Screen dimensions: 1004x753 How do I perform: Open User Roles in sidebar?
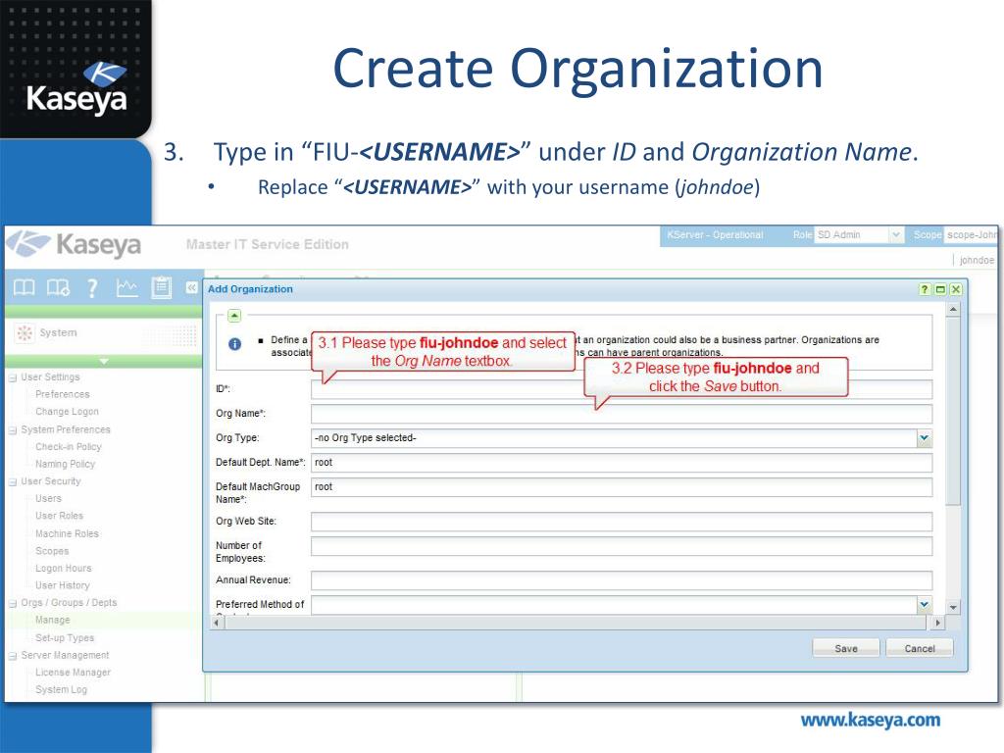(x=59, y=516)
